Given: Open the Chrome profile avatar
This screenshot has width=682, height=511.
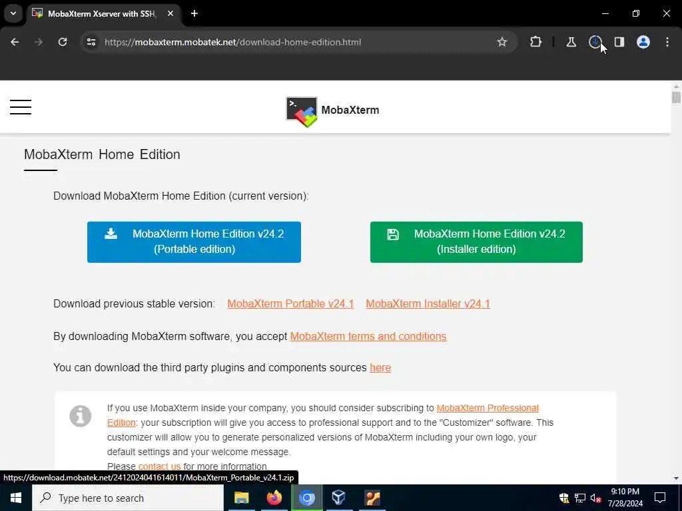Looking at the screenshot, I should (x=643, y=42).
